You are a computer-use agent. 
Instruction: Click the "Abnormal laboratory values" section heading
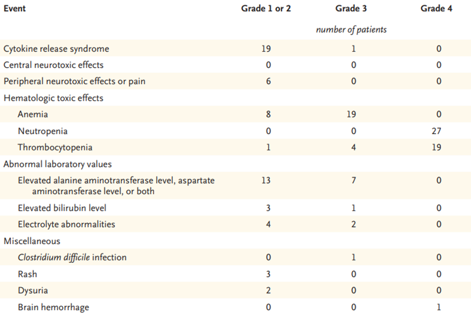57,164
